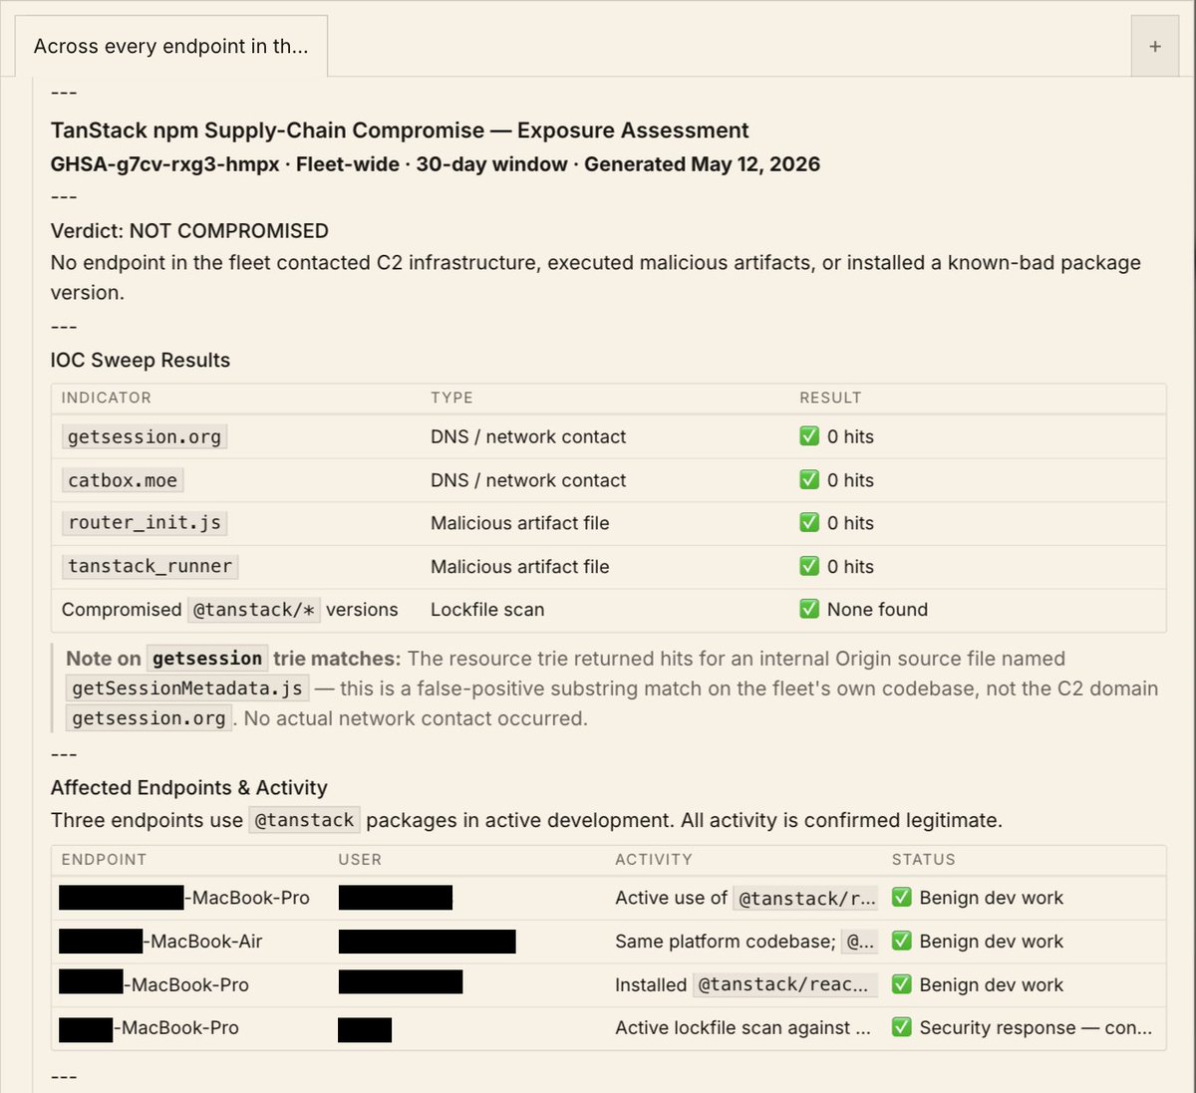This screenshot has width=1196, height=1093.
Task: Click the check icon in the 'Active use of' activity row
Action: (x=902, y=898)
